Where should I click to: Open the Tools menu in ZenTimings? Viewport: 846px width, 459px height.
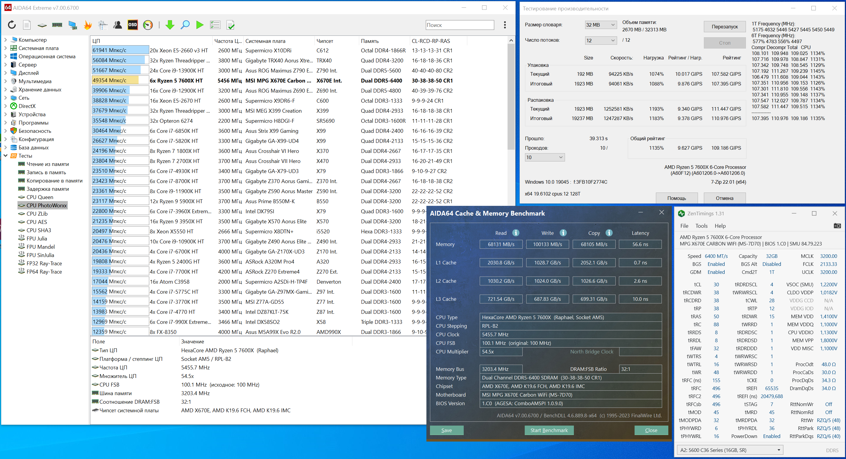tap(701, 226)
